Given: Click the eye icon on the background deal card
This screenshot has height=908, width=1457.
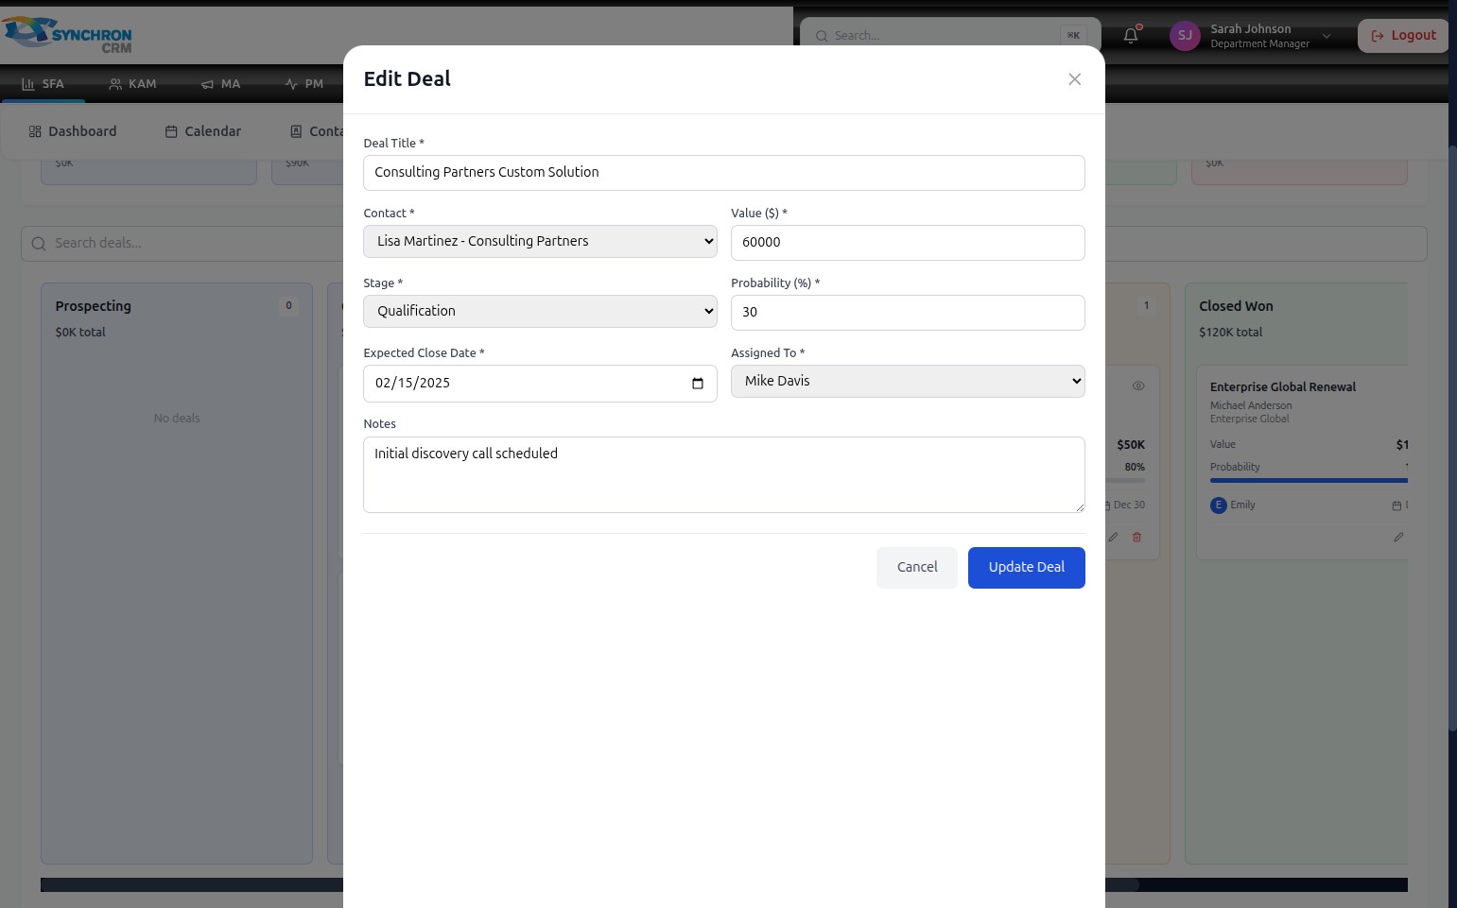Looking at the screenshot, I should pyautogui.click(x=1138, y=385).
